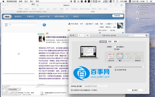Clear the preferences search field with X

146,36
